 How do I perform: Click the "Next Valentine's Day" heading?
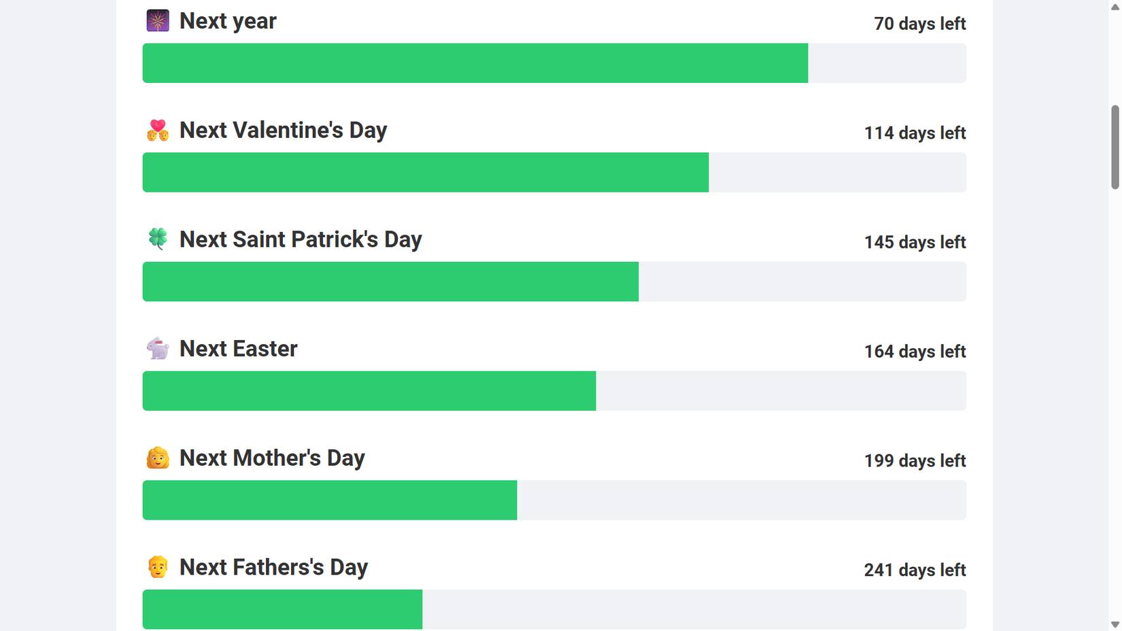click(x=283, y=130)
